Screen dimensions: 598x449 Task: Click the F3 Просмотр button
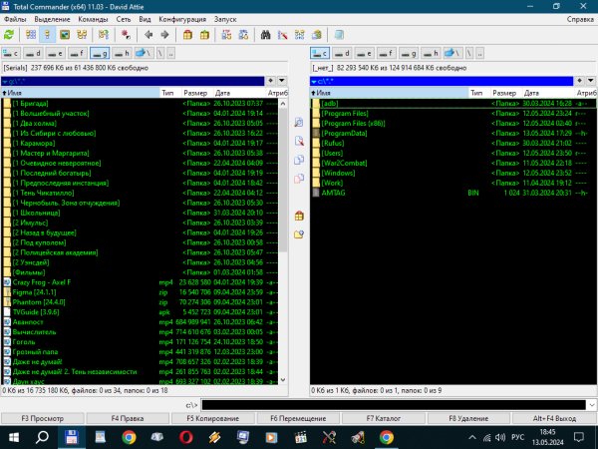43,418
